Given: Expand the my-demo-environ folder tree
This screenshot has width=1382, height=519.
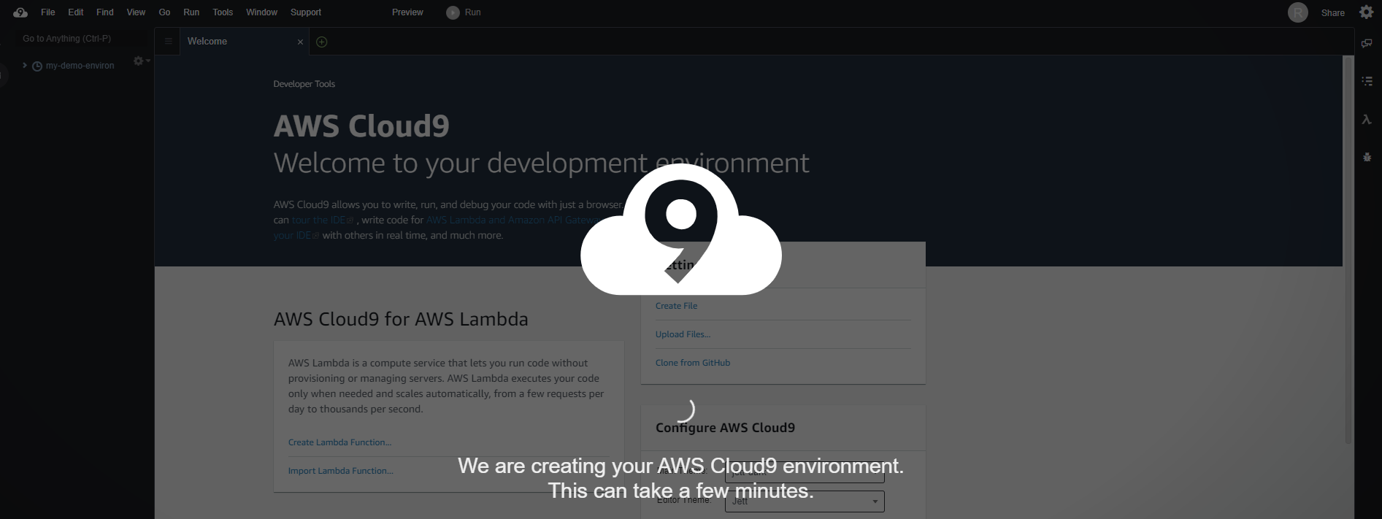Looking at the screenshot, I should (25, 66).
